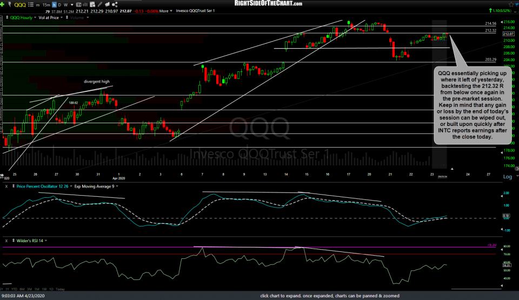Select the 6M range button
The height and width of the screenshot is (300, 519).
pyautogui.click(x=22, y=289)
